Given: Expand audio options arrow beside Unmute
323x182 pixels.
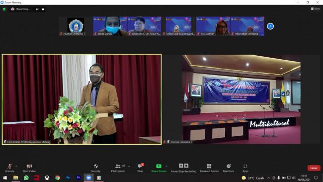Looking at the screenshot, I should pos(16,166).
